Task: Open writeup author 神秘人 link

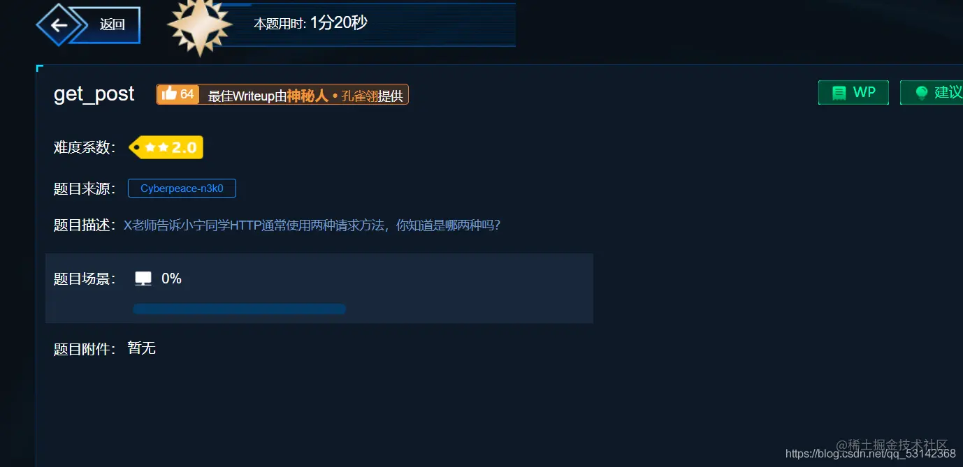Action: click(307, 96)
